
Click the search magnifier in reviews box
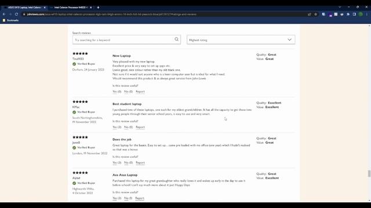point(176,39)
